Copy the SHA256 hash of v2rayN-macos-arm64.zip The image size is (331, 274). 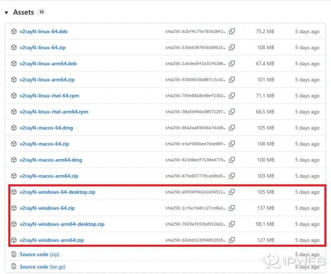pyautogui.click(x=232, y=176)
